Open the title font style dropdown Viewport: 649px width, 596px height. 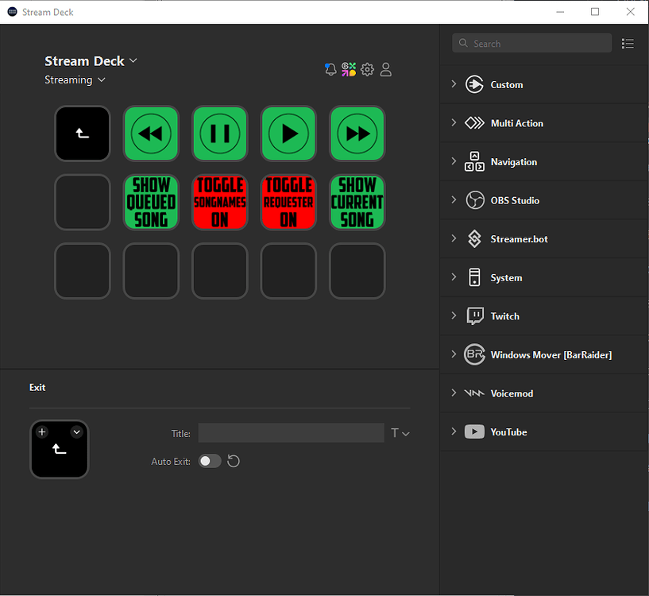400,433
